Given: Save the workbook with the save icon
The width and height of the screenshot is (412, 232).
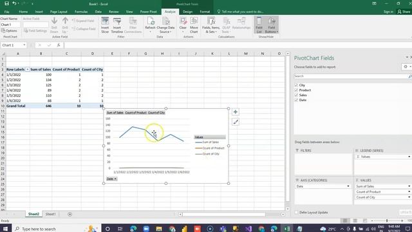Looking at the screenshot, I should click(6, 3).
